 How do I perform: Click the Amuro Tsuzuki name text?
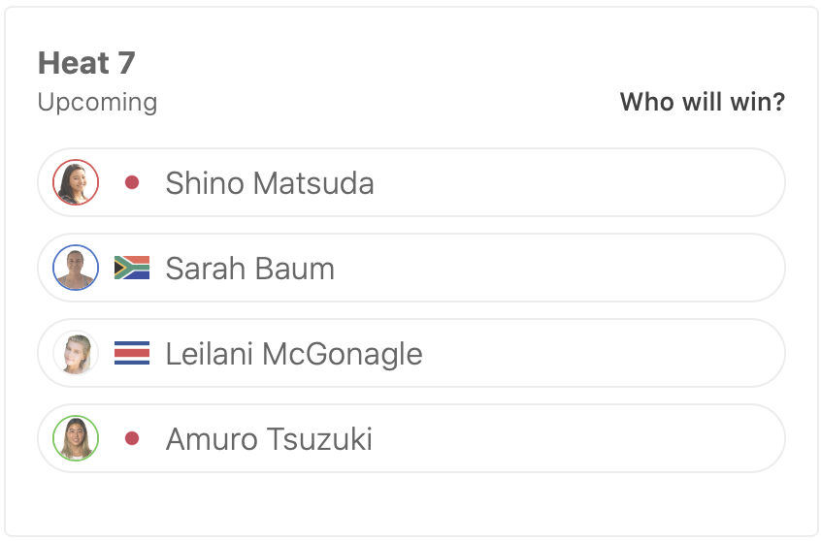pyautogui.click(x=269, y=438)
